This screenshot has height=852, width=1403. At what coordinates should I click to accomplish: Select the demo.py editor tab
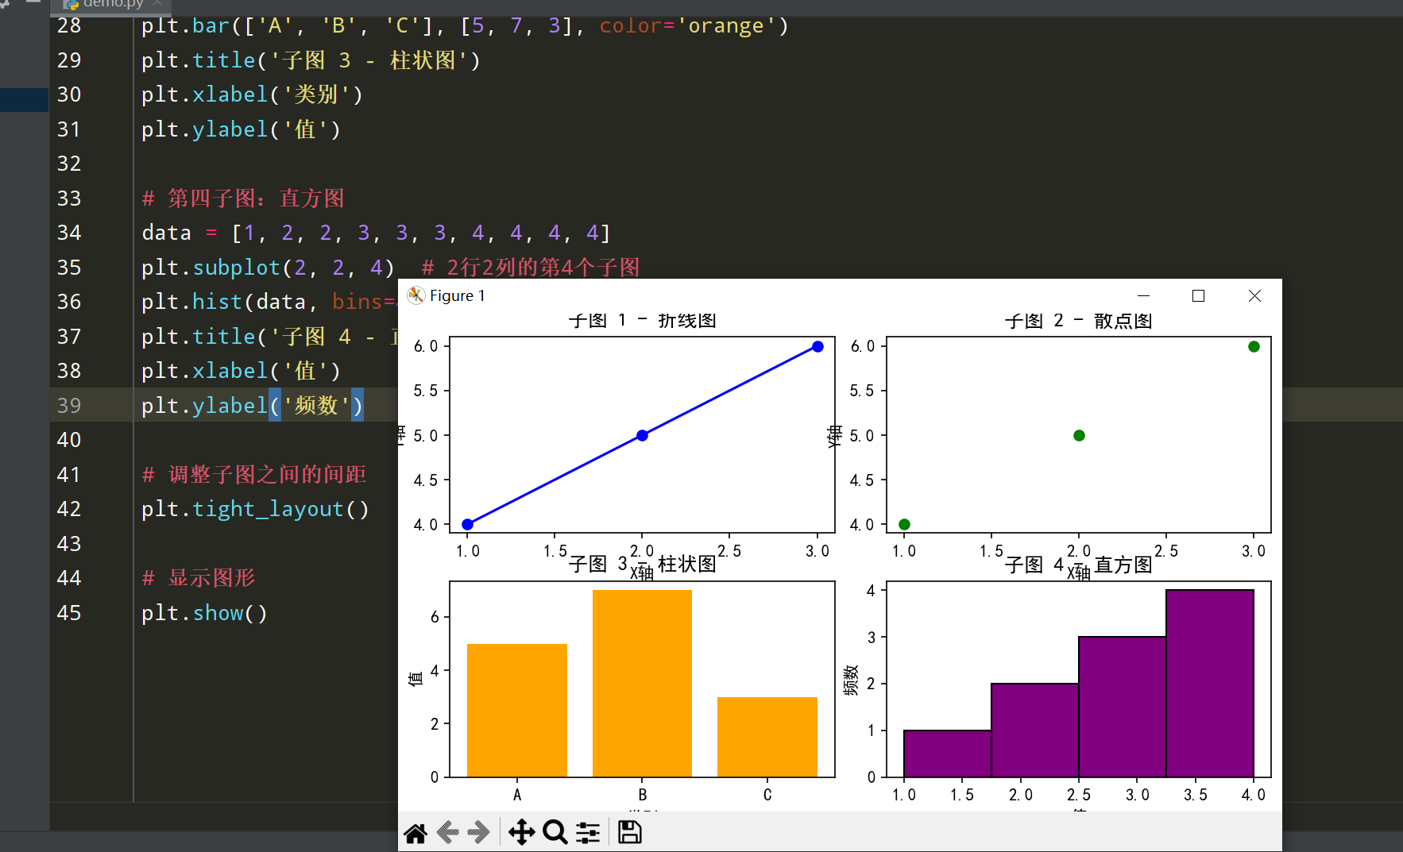111,6
